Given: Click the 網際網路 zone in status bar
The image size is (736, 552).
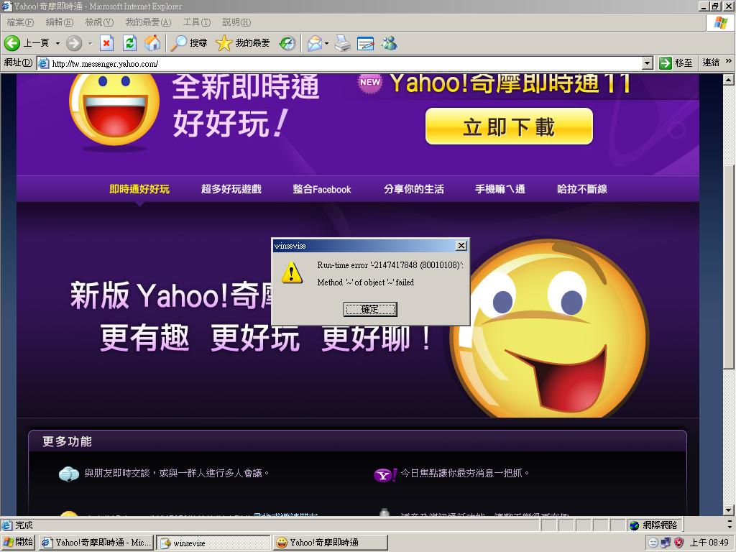Looking at the screenshot, I should coord(655,525).
